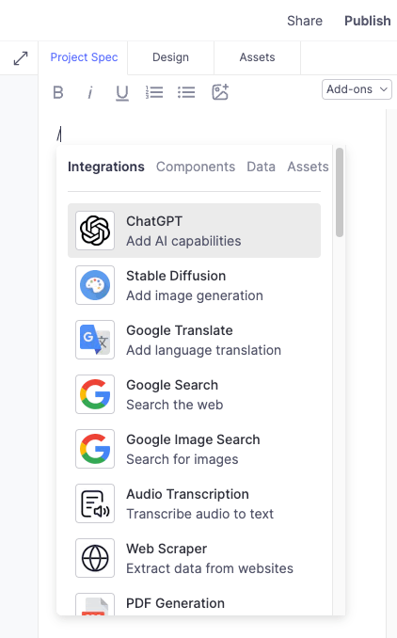Click the integrations list scrollbar
Viewport: 397px width, 638px height.
[340, 192]
